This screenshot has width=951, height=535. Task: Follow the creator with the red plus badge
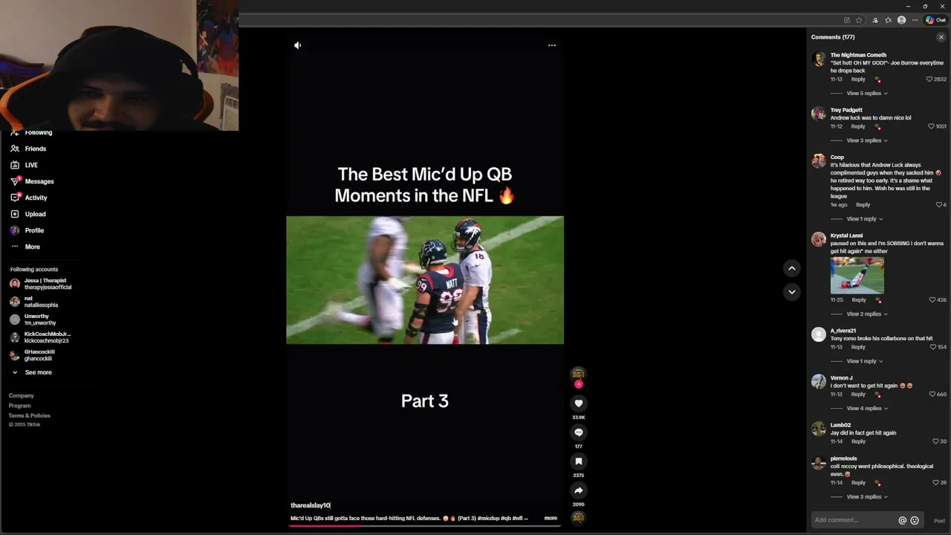[578, 384]
